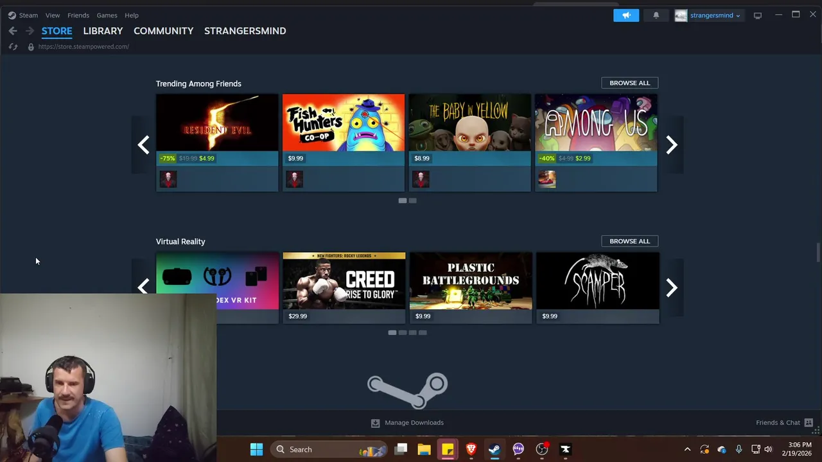Select last Virtual Reality carousel page dot
822x462 pixels.
pyautogui.click(x=423, y=333)
